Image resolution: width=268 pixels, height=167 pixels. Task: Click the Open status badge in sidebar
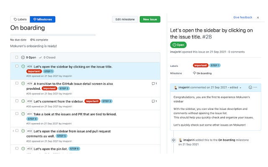point(178,45)
